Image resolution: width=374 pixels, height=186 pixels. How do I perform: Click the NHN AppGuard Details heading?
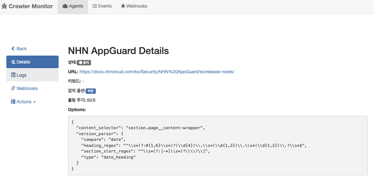[118, 51]
